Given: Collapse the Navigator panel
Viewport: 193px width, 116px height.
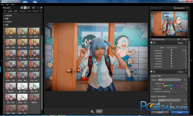Looking at the screenshot, I should point(187,8).
